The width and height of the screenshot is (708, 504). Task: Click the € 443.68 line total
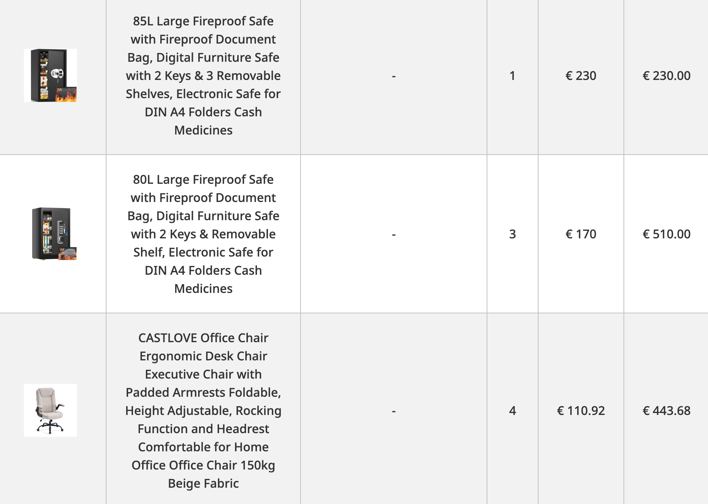(x=666, y=411)
